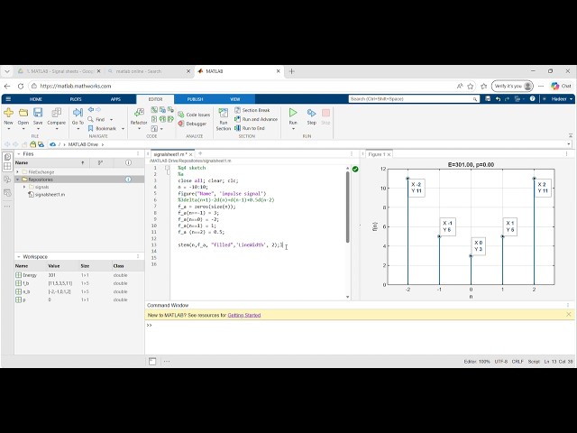Click the Refactor icon
The height and width of the screenshot is (433, 577).
pos(139,113)
